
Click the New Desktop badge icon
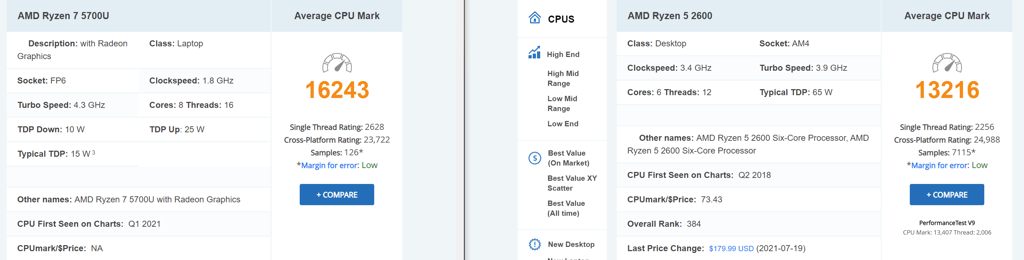coord(535,244)
